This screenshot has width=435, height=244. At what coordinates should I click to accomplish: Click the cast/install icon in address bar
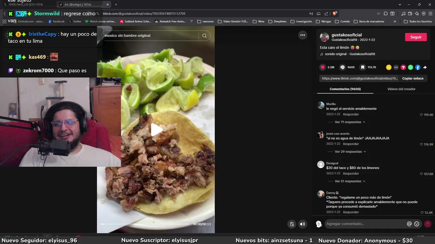point(318,14)
